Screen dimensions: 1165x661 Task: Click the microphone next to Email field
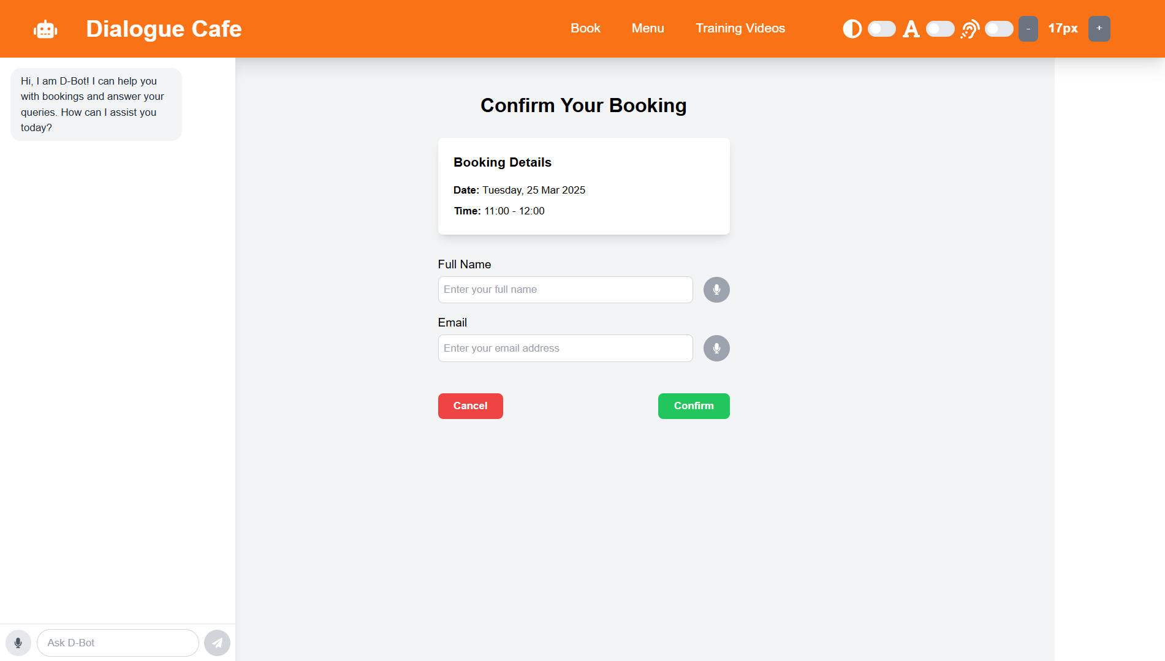click(x=716, y=349)
